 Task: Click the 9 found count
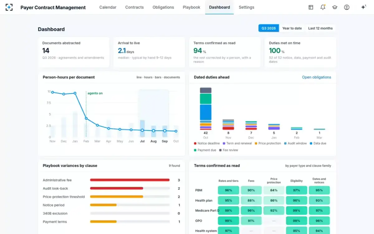tap(175, 166)
